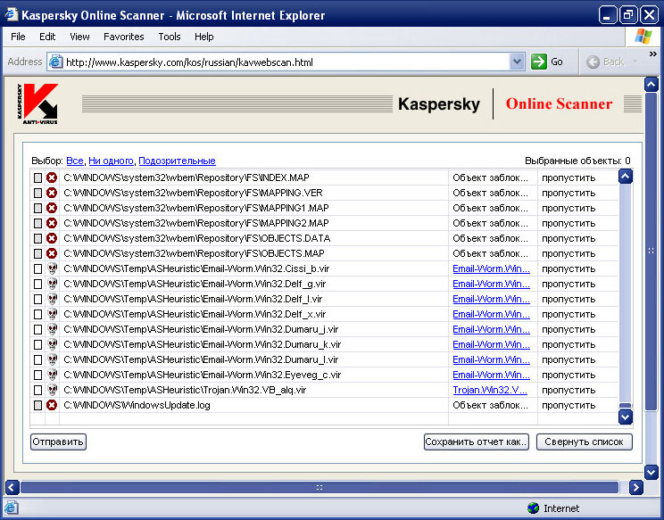Tick the checkbox for Eyeveg_c.vir
The width and height of the screenshot is (664, 520).
(37, 376)
